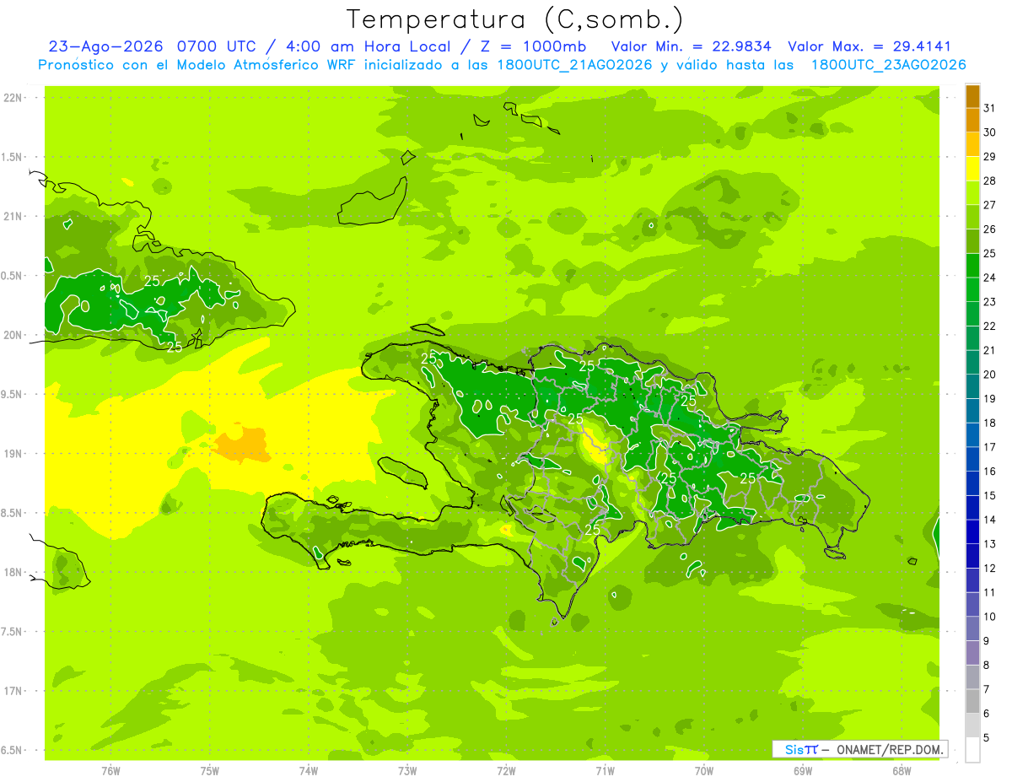Image resolution: width=1012 pixels, height=782 pixels.
Task: Click the "74W" longitude label
Action: coord(309,770)
